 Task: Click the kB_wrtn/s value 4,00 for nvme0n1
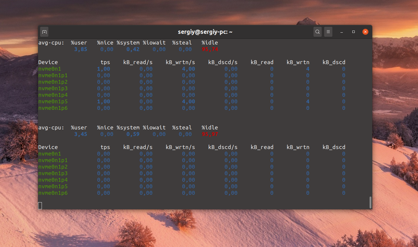189,69
